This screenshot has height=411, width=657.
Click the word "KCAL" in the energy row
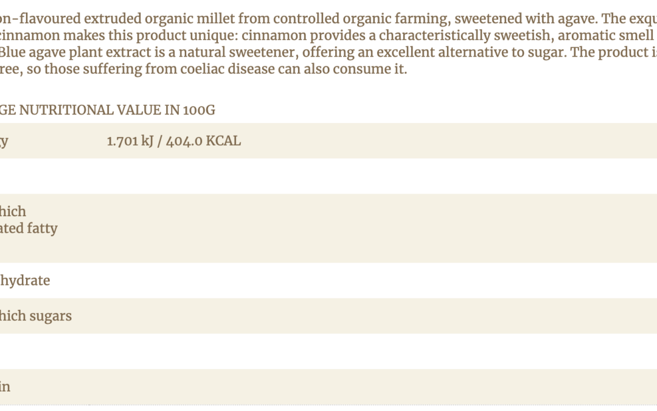click(223, 141)
